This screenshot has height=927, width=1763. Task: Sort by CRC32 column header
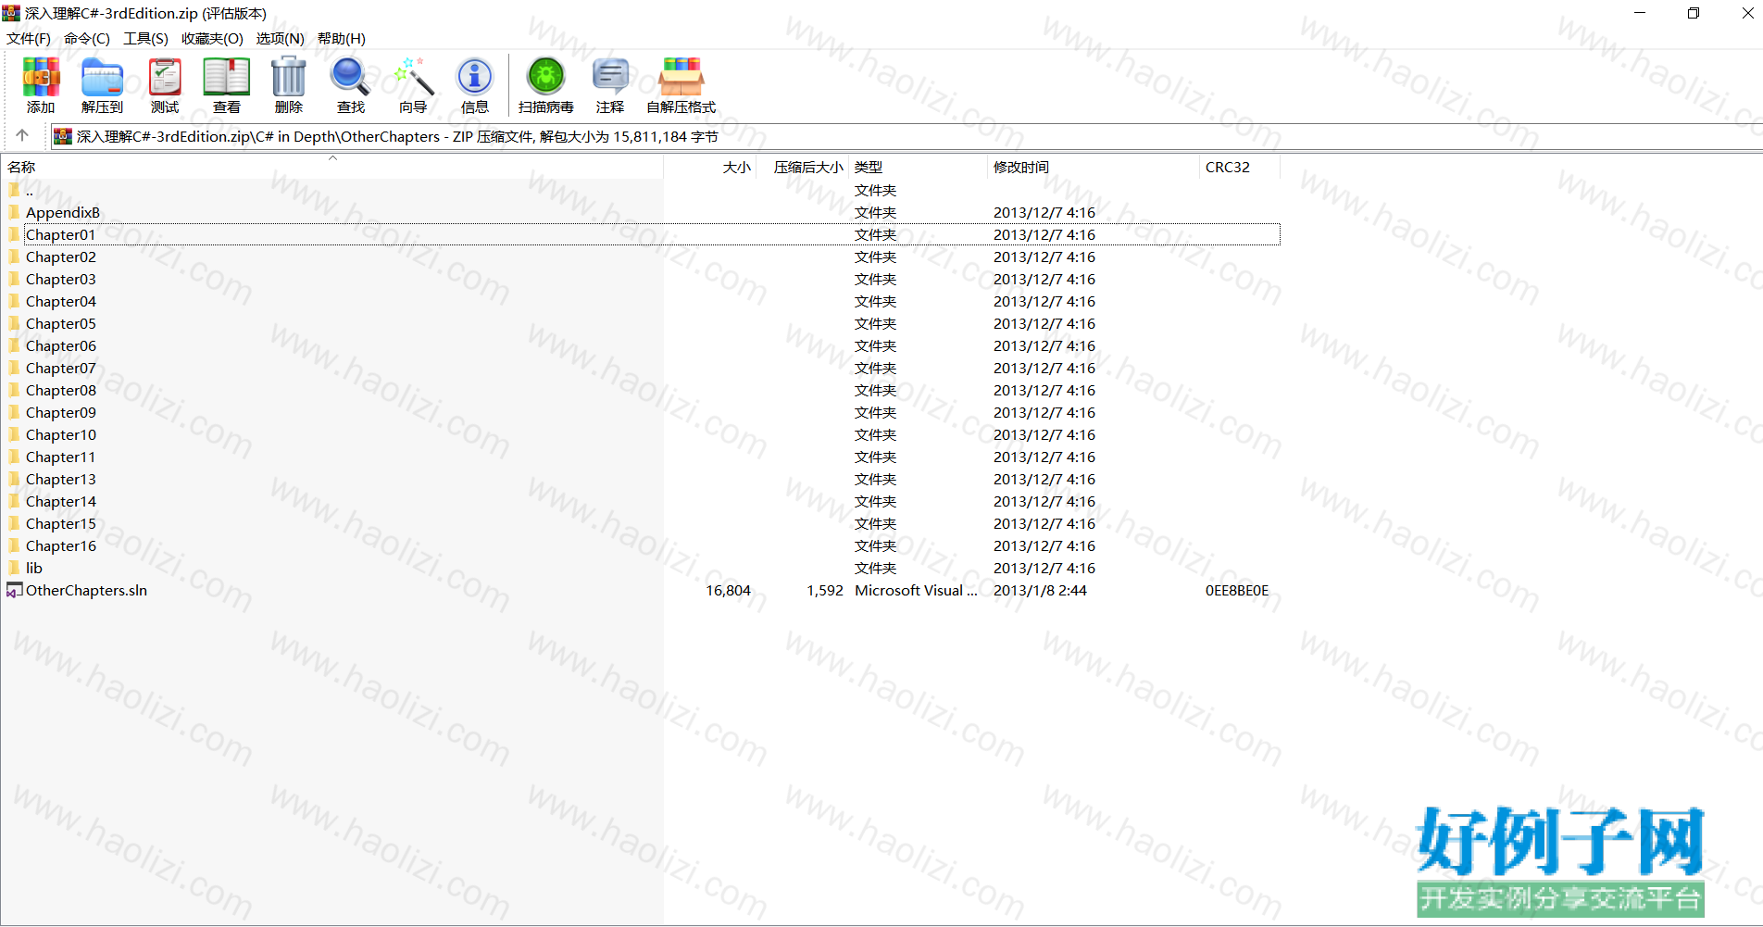coord(1240,167)
